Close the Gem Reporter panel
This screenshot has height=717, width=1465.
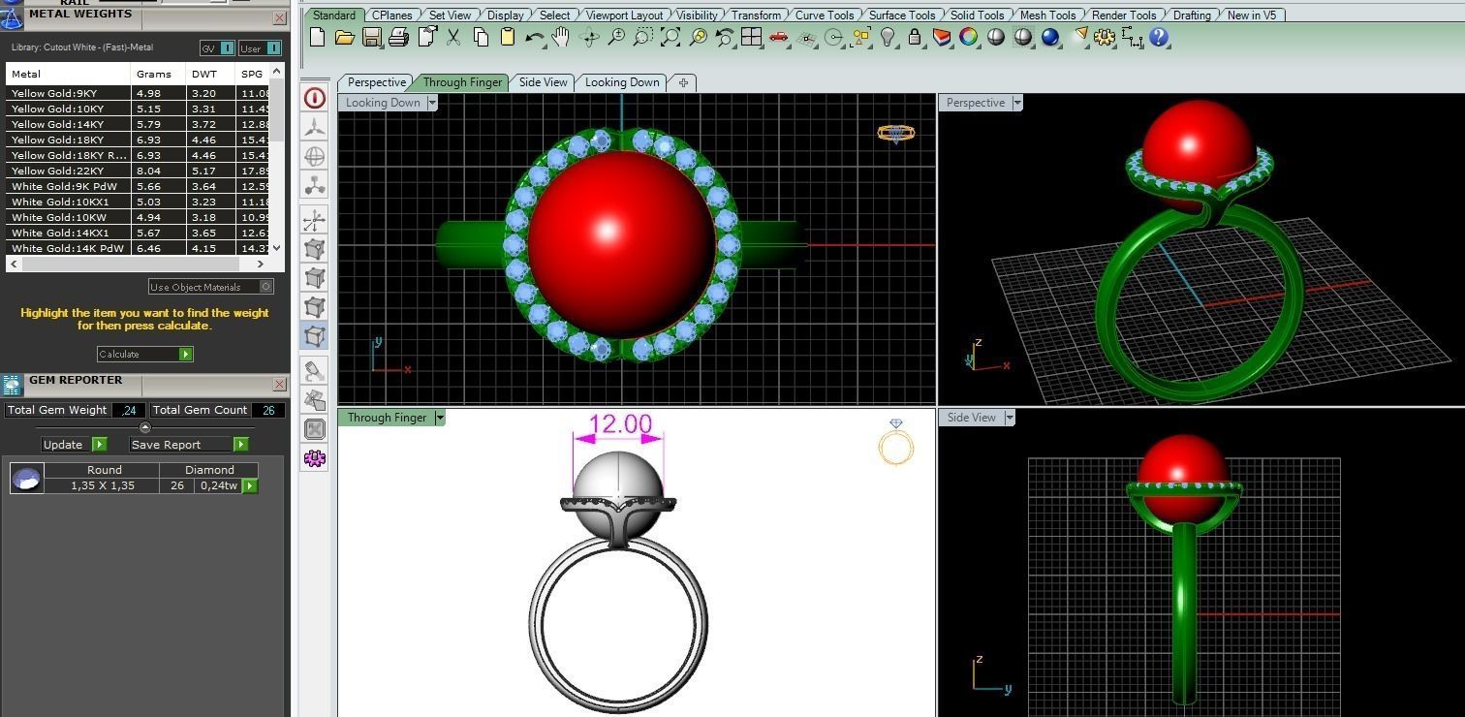[x=279, y=385]
